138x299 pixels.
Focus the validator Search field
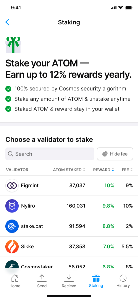(50, 154)
